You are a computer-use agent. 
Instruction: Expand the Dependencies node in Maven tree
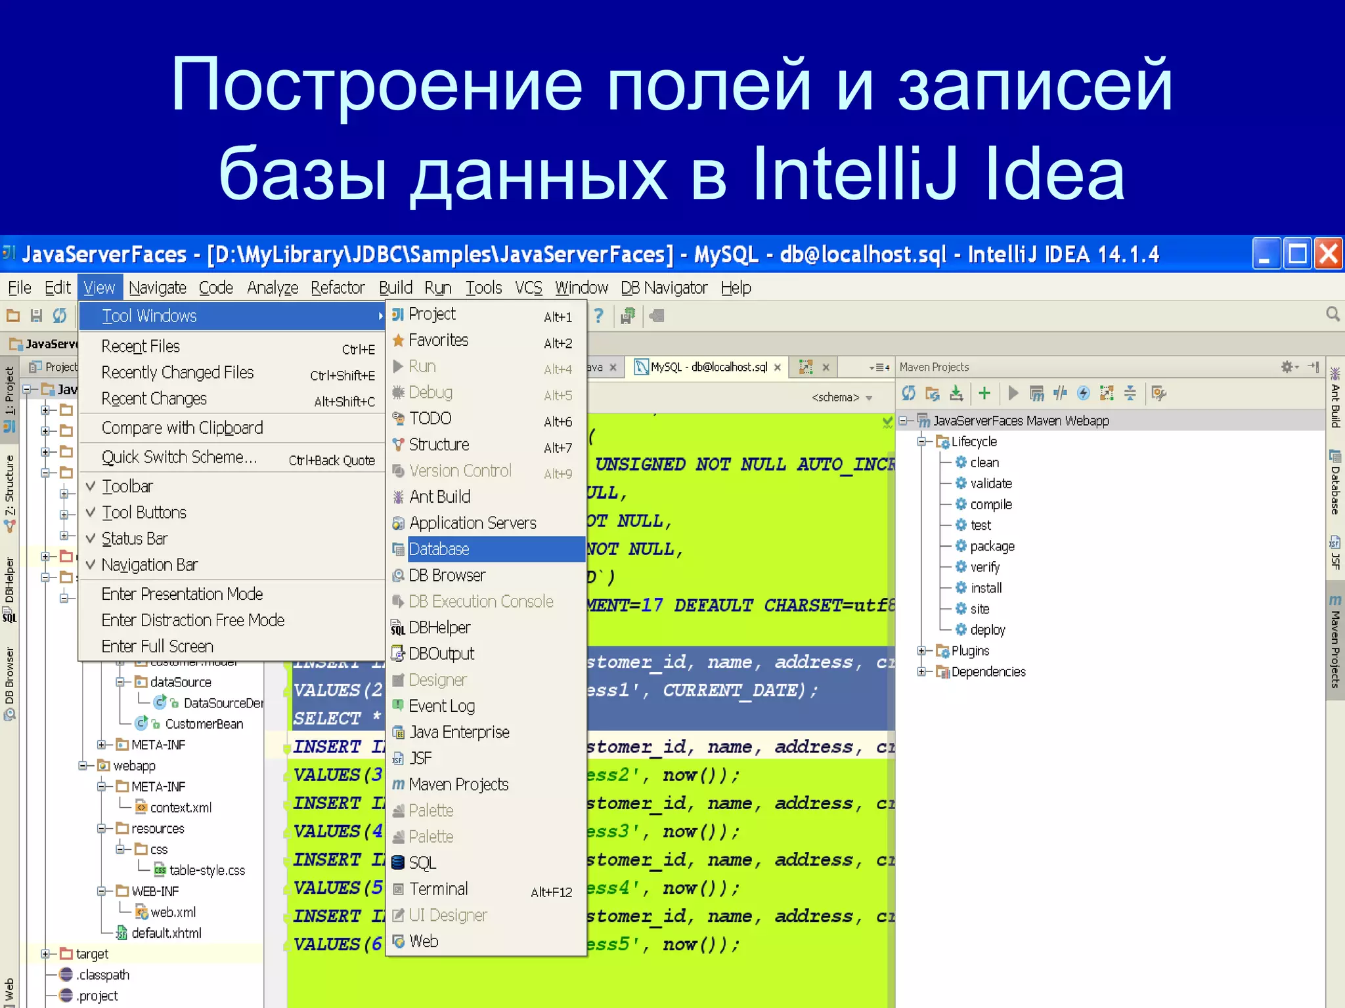coord(922,671)
